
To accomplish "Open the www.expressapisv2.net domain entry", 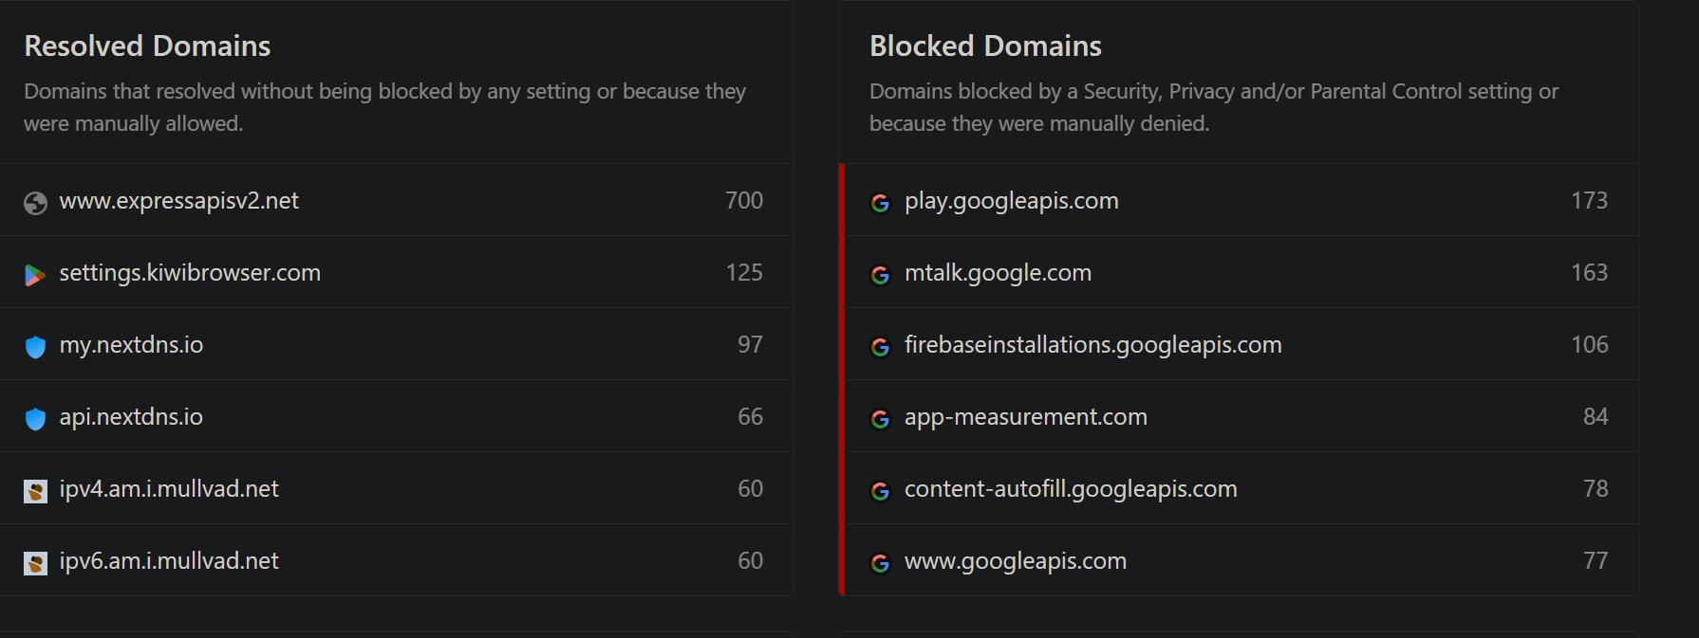I will point(178,201).
